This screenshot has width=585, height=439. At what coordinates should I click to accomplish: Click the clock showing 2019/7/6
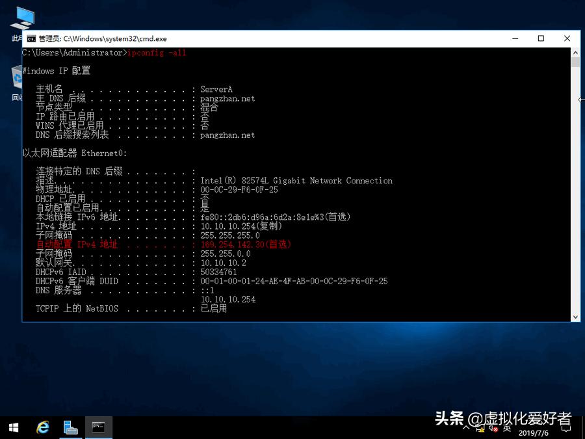pos(534,431)
